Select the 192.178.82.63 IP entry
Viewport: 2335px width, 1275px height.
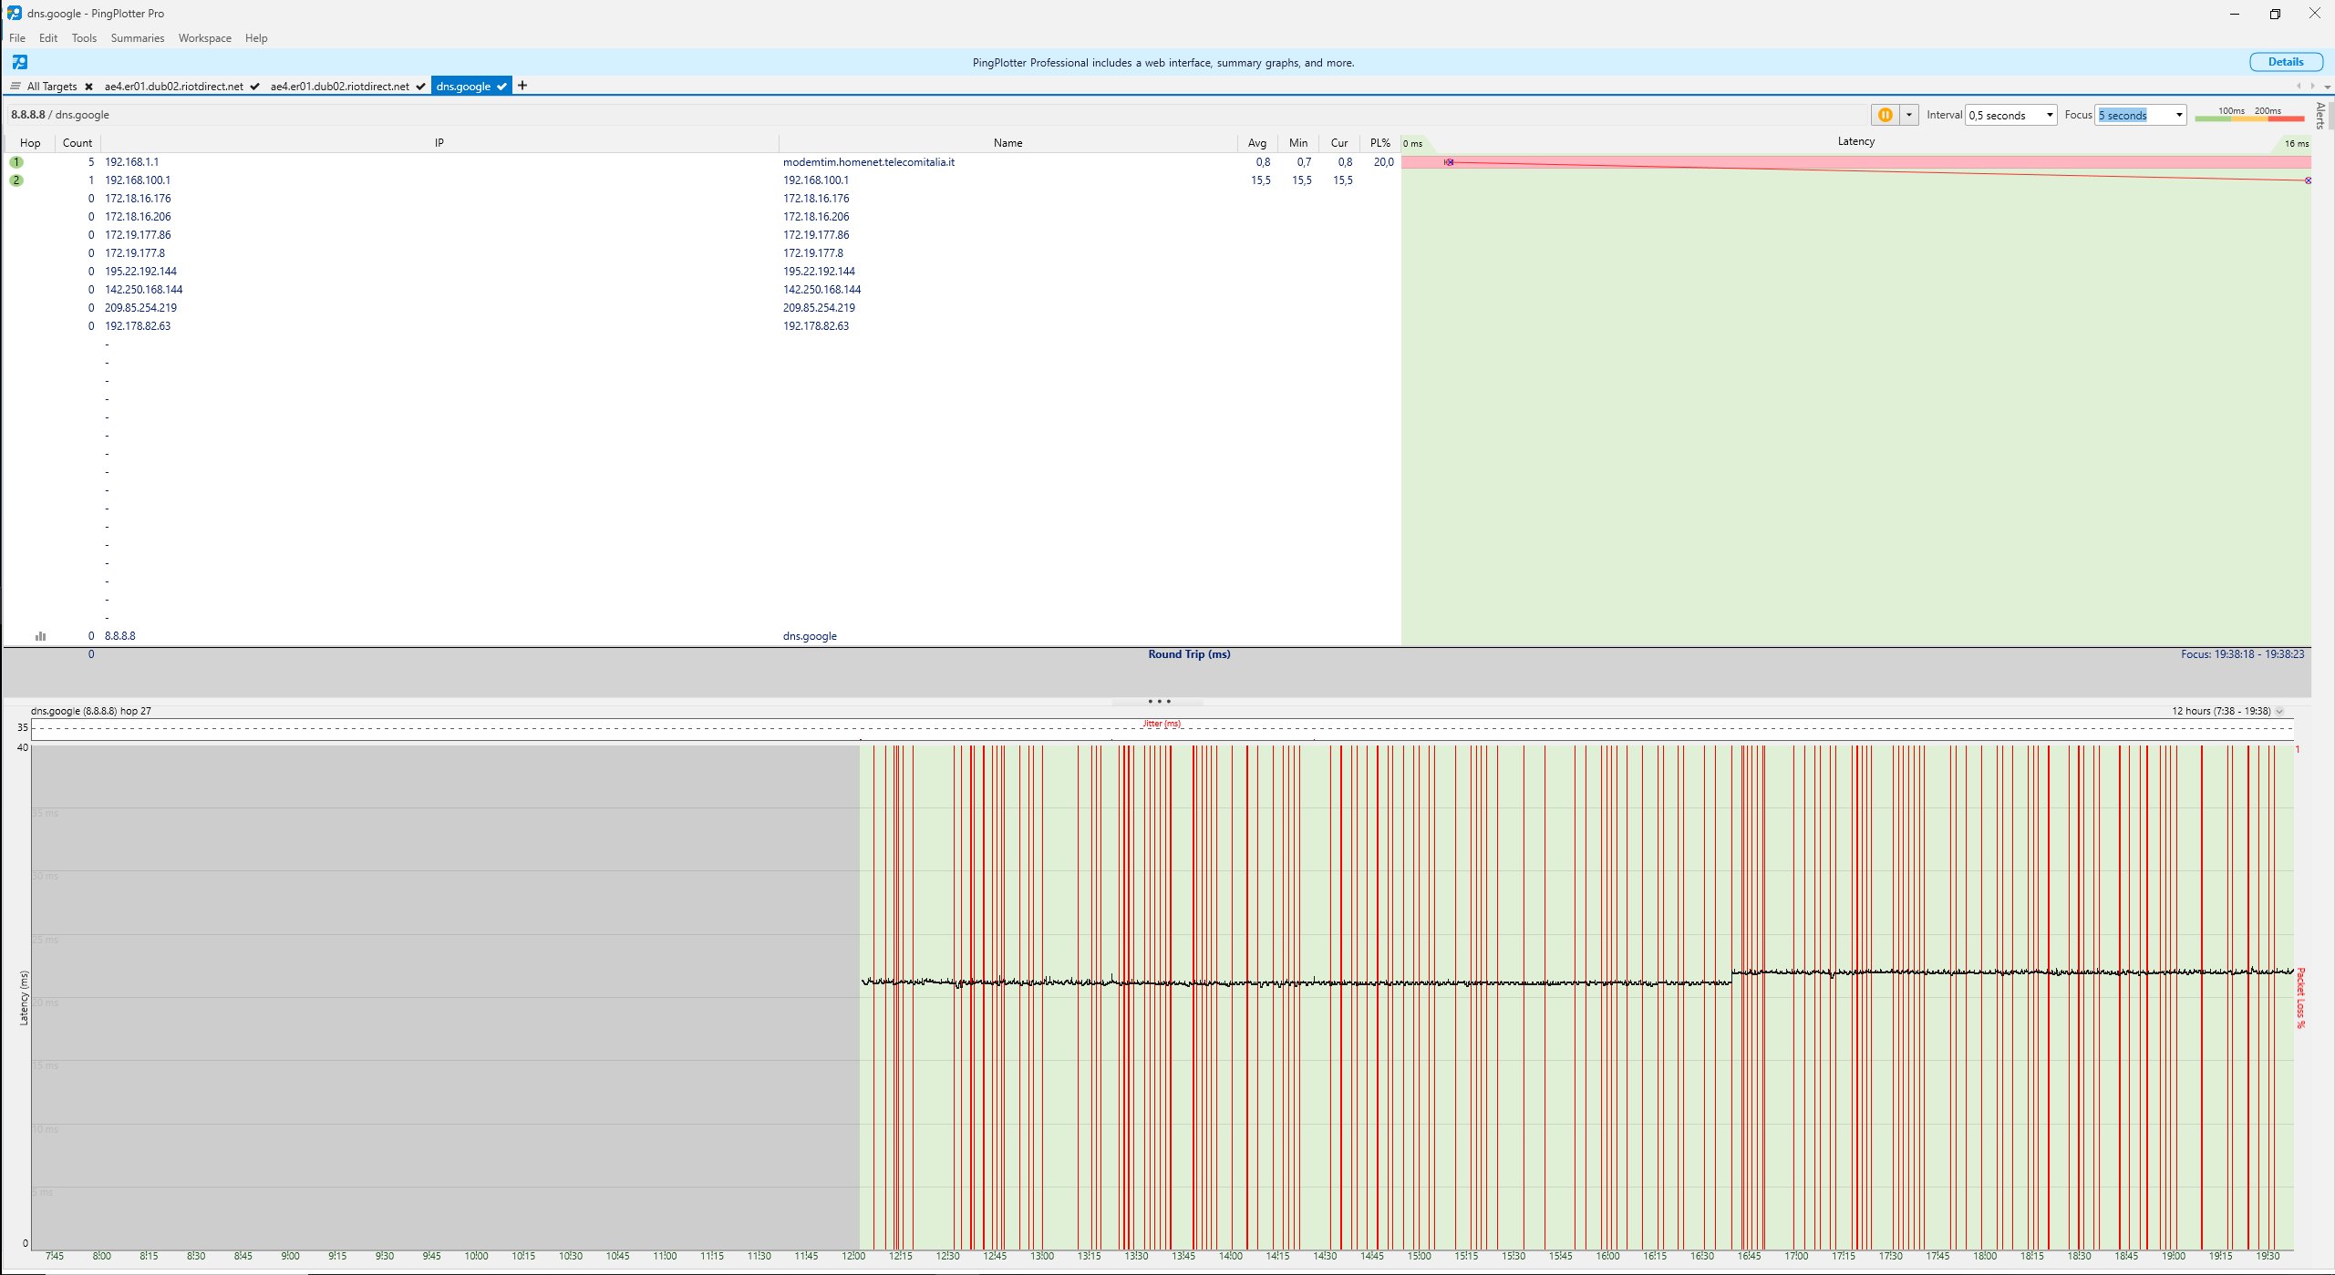(x=138, y=326)
